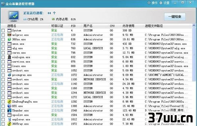
Task: Click NETWORK SERVICE user for PID 1100
Action: [95, 79]
